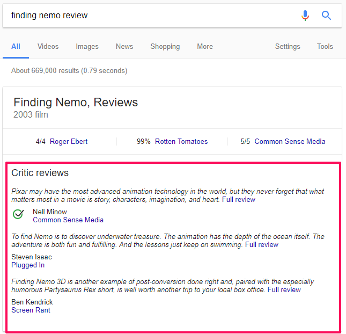Click the critic name 'Ben Kendrick'

click(32, 302)
